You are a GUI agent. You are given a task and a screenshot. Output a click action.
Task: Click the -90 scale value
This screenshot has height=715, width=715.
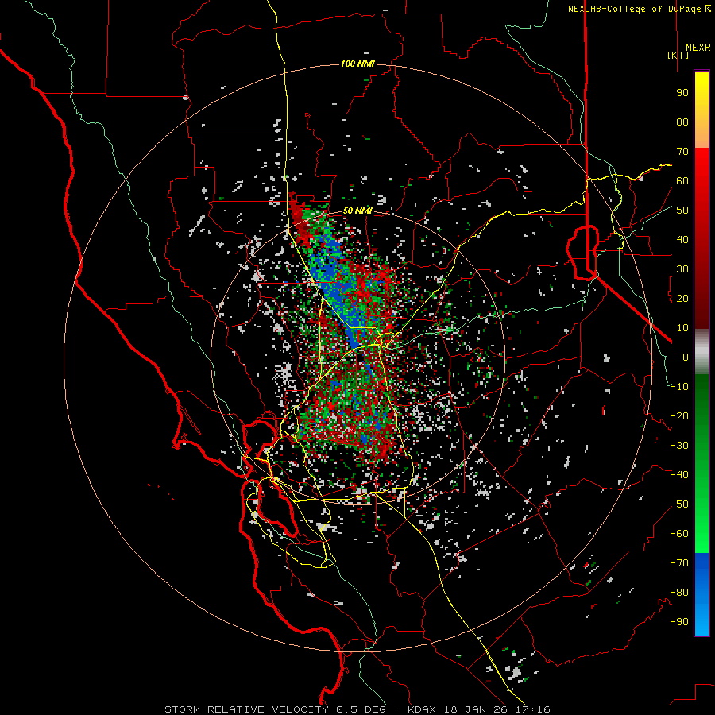point(679,622)
